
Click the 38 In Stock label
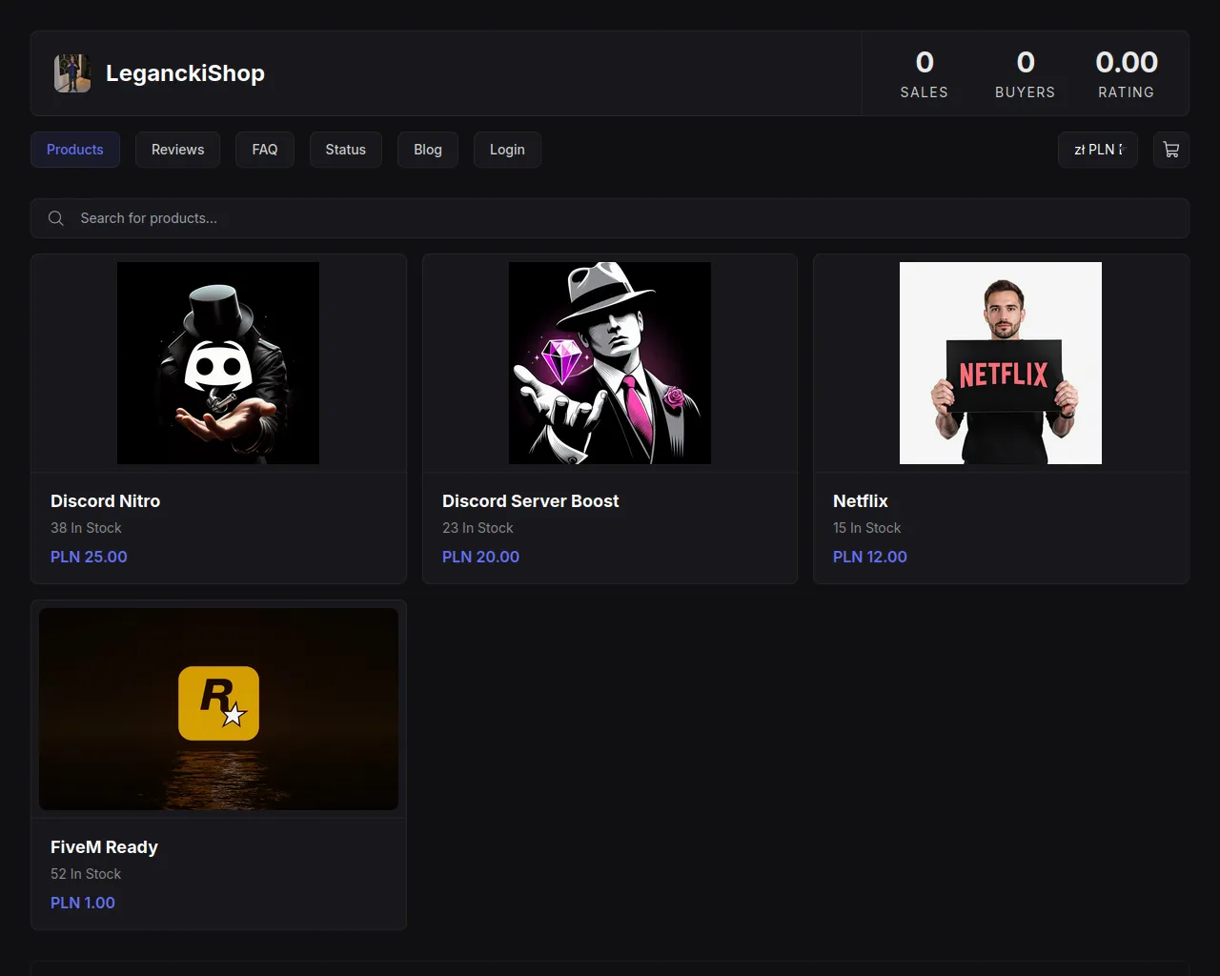tap(86, 528)
